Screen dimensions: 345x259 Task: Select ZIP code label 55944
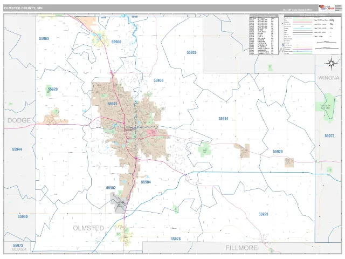(x=17, y=149)
